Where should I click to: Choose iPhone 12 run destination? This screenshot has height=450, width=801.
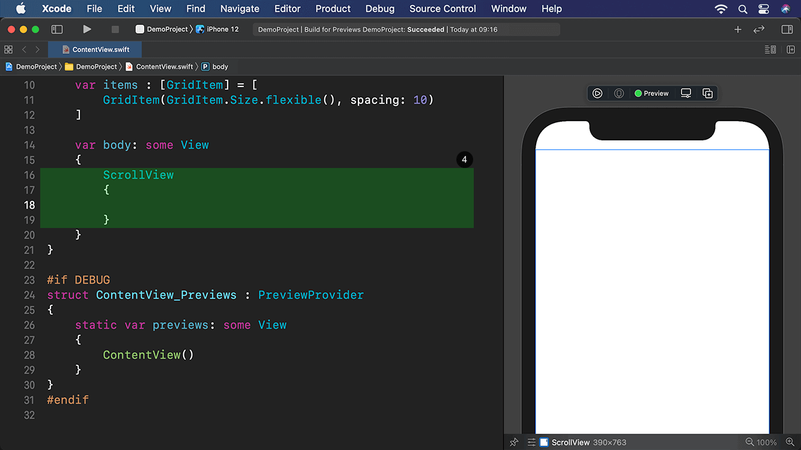pyautogui.click(x=217, y=29)
